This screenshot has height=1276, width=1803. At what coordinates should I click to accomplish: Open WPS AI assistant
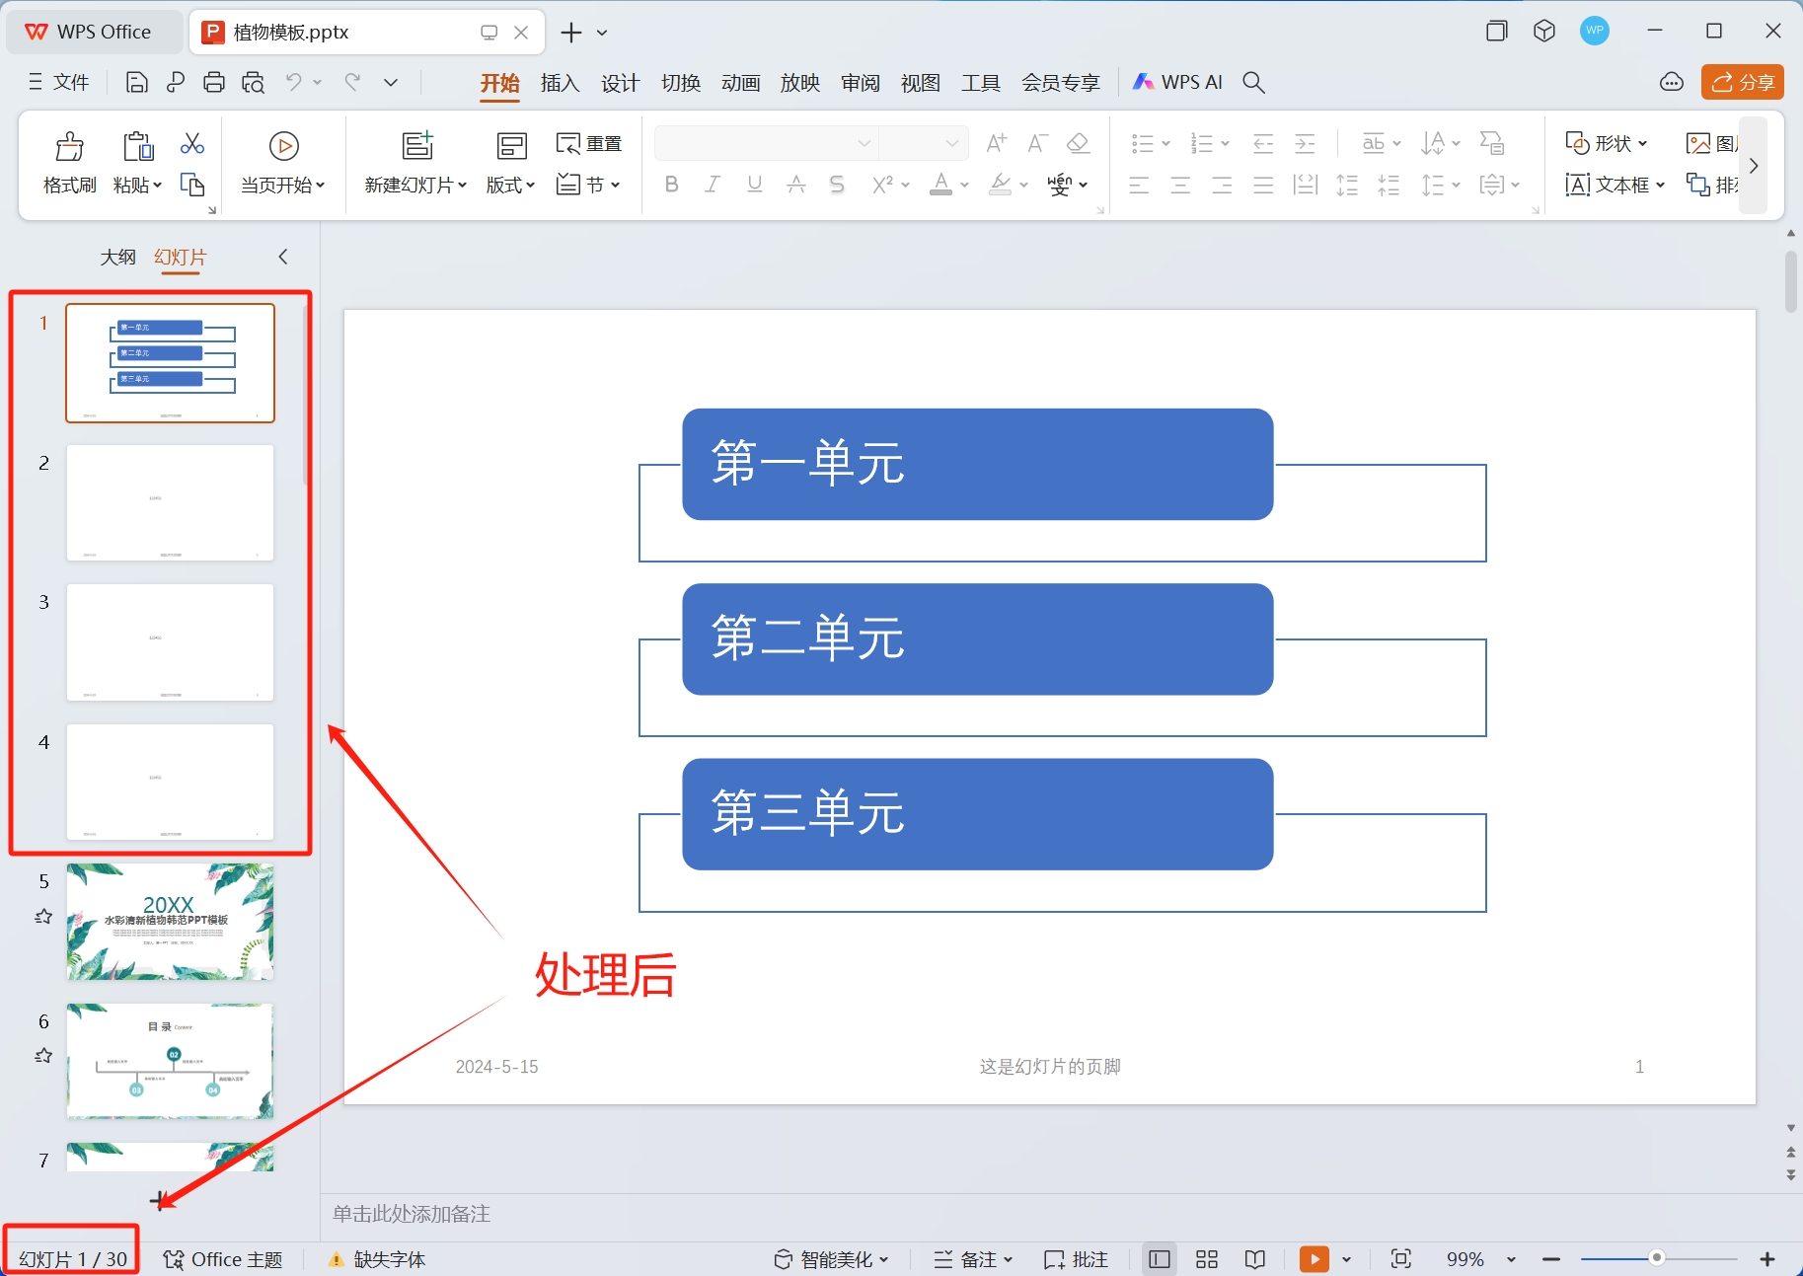pyautogui.click(x=1178, y=83)
